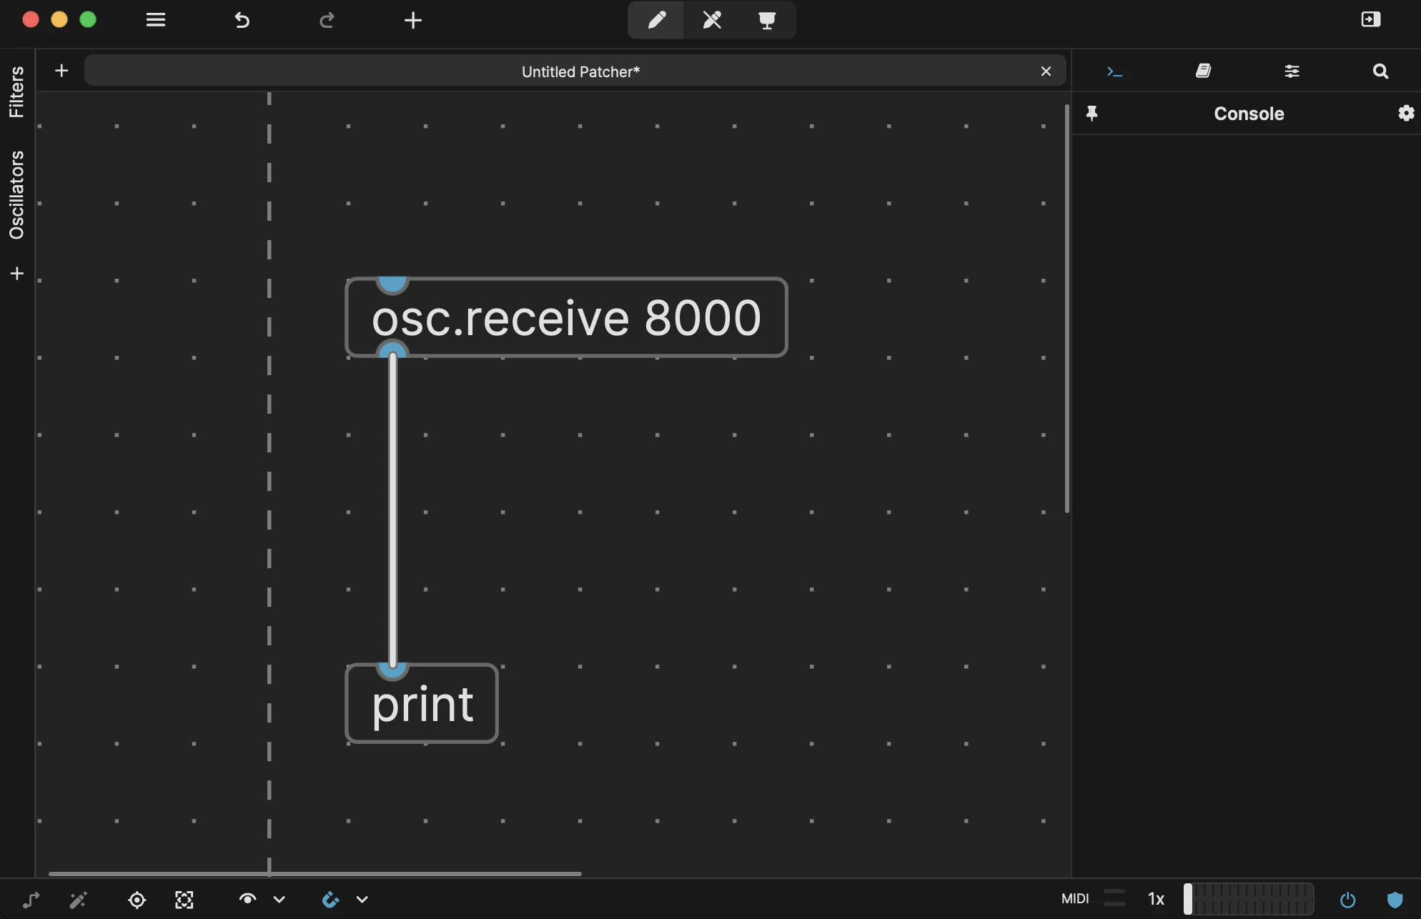The width and height of the screenshot is (1421, 919).
Task: Click the print object inlet
Action: (x=392, y=670)
